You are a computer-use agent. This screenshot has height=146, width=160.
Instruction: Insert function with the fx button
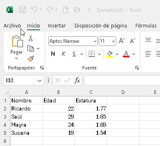coord(77,80)
